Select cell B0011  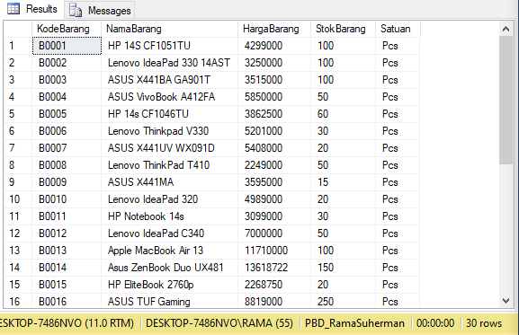(x=67, y=216)
